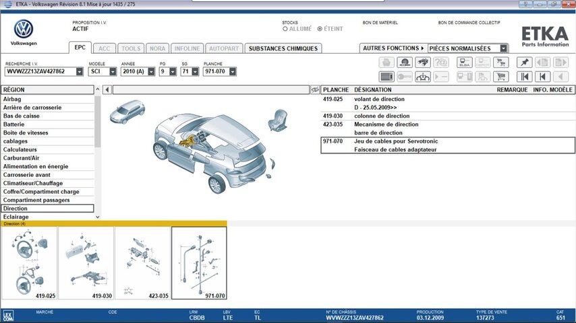Image resolution: width=576 pixels, height=323 pixels.
Task: Open thumbnail 423-035 steering mechanism
Action: (x=142, y=263)
